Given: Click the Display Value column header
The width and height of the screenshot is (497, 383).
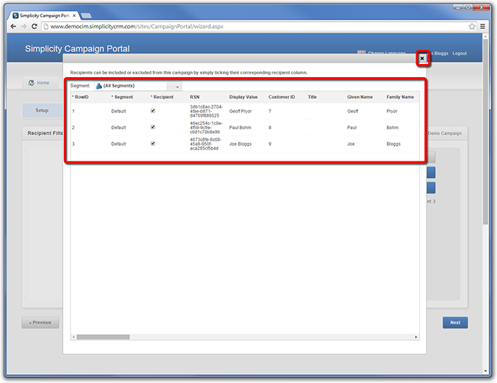Looking at the screenshot, I should 244,97.
